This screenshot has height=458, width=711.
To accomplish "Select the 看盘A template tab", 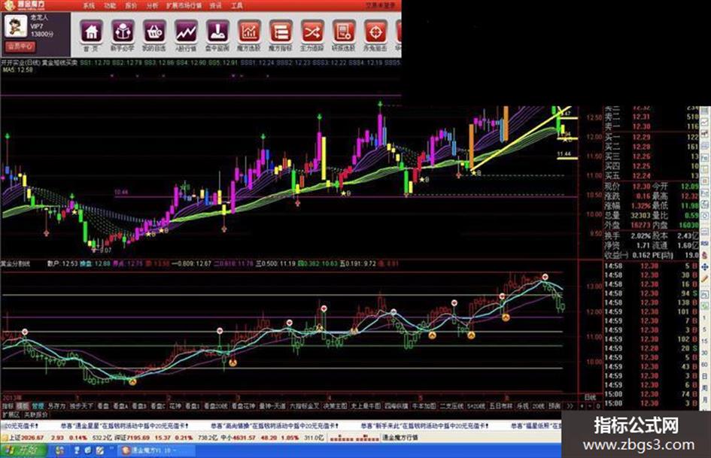I will tap(120, 406).
